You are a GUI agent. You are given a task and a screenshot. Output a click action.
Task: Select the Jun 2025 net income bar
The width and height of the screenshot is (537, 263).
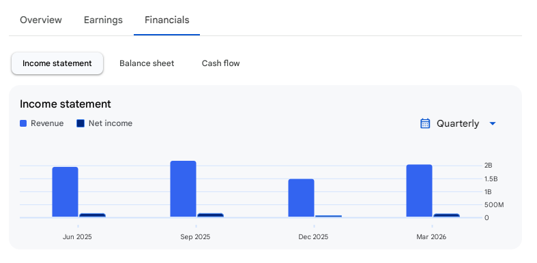[93, 215]
